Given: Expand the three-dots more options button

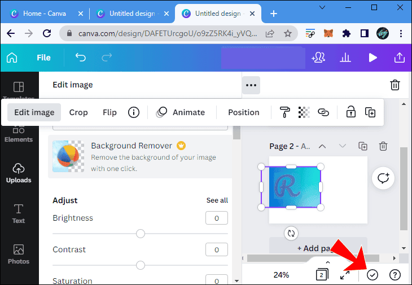Looking at the screenshot, I should pos(251,85).
